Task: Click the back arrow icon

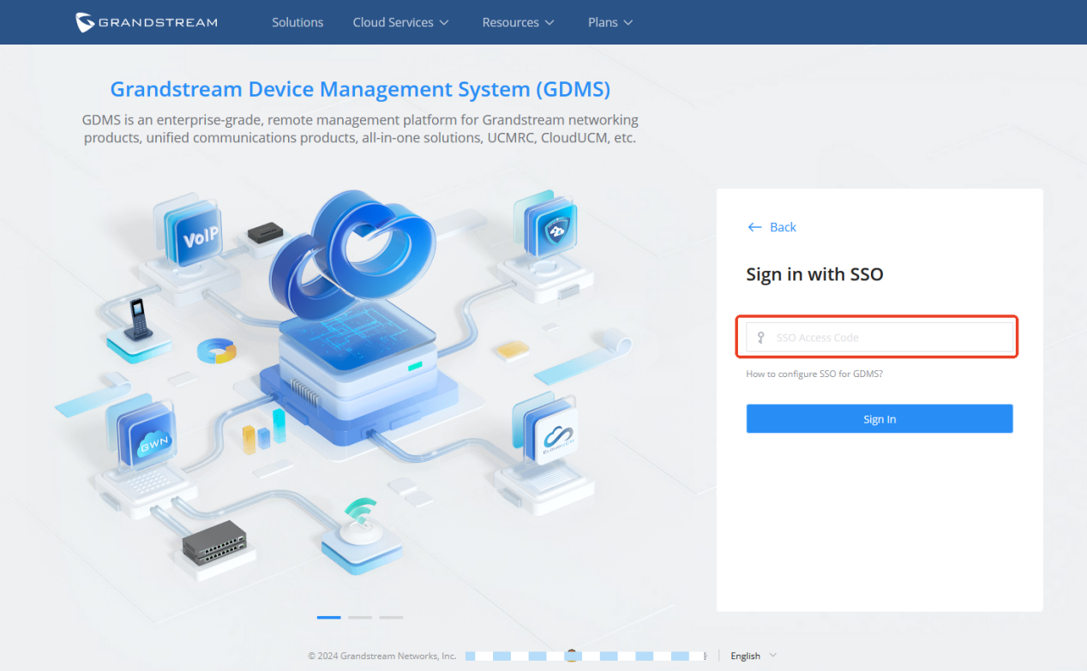Action: point(754,227)
